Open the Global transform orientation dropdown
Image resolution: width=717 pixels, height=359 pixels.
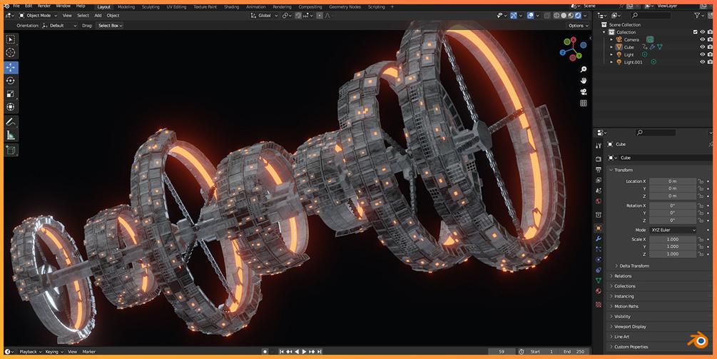[264, 16]
